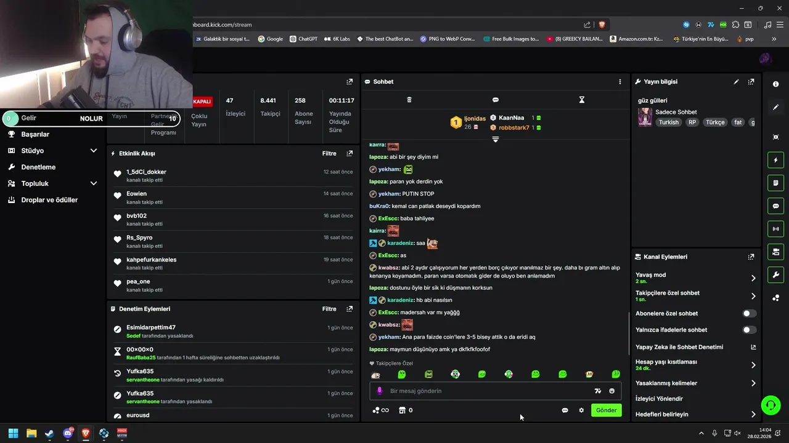This screenshot has height=443, width=789.
Task: Click Rs_Spyro follower in activity feed
Action: pyautogui.click(x=139, y=237)
